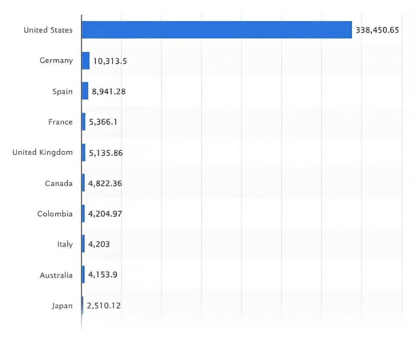Click the 8,941.28 value label
The height and width of the screenshot is (345, 416).
pos(108,91)
